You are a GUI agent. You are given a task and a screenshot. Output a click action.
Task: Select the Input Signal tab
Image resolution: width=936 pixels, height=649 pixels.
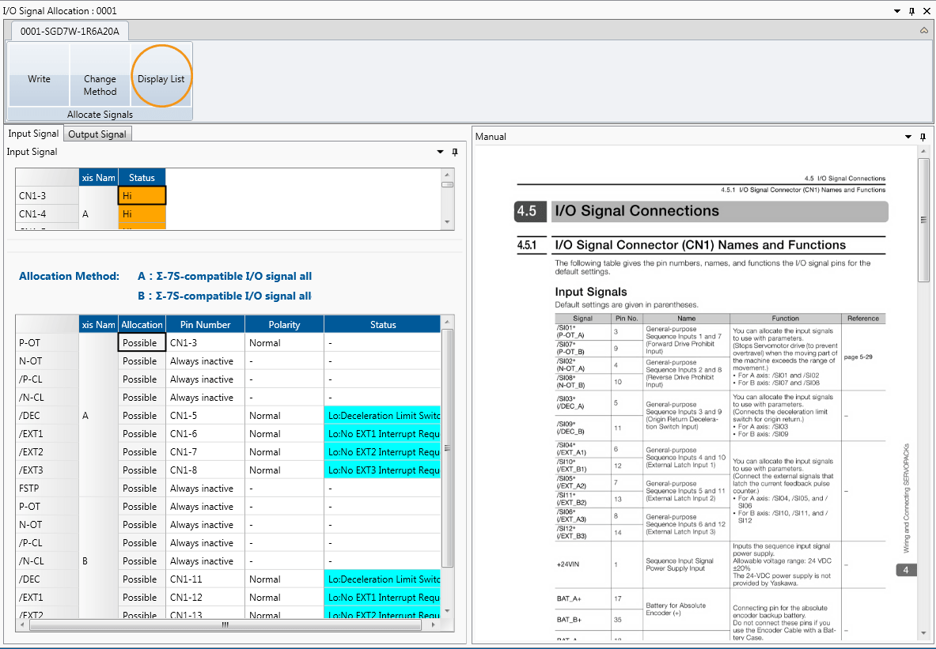click(x=33, y=134)
